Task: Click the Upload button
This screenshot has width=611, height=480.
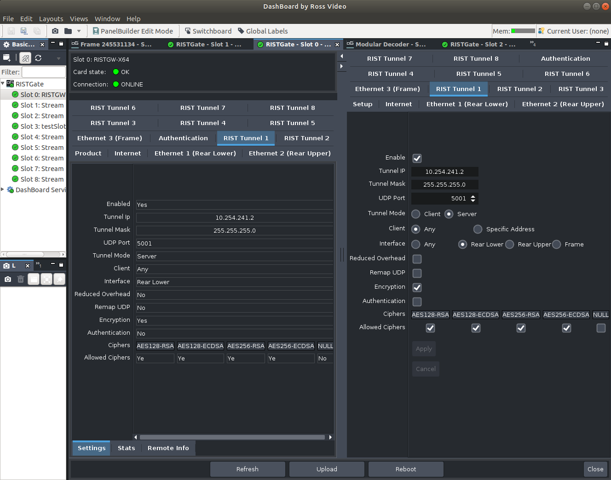Action: [x=327, y=469]
